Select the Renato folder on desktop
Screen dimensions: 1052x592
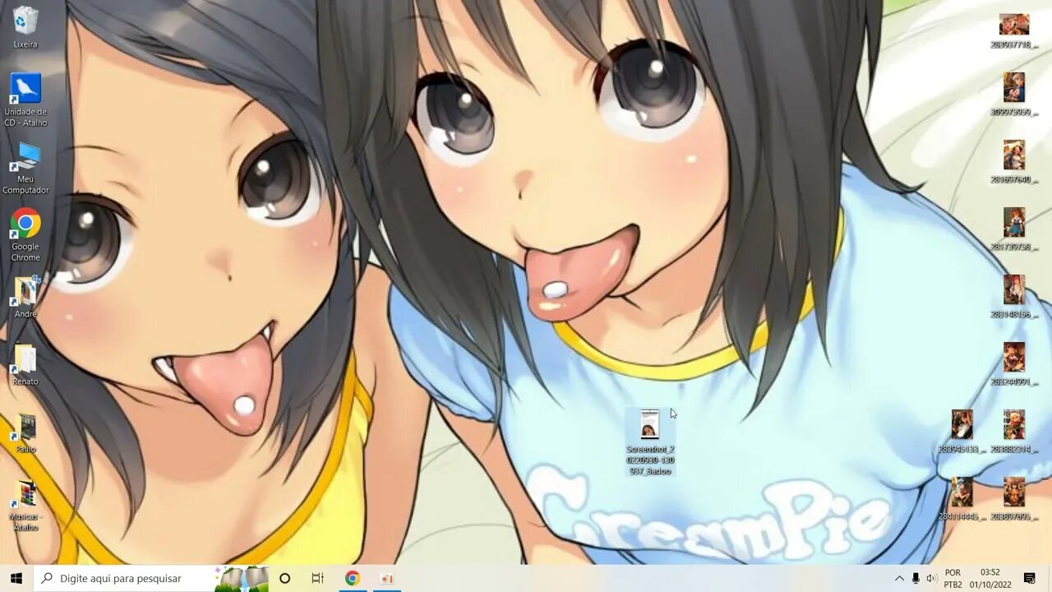point(25,365)
